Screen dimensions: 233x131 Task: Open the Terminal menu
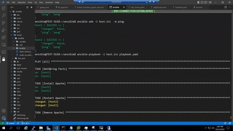(x=49, y=3)
